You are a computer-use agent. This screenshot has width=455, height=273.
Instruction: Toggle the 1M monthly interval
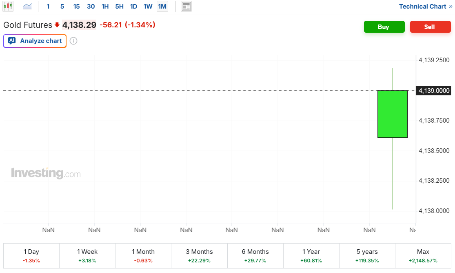[x=162, y=7]
